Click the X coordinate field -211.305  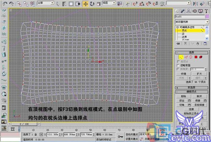53,135
